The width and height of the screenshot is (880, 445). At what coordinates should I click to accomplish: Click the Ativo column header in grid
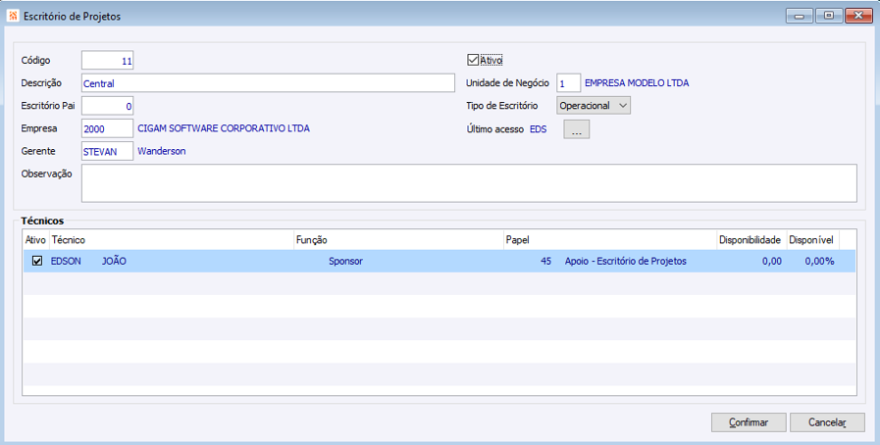point(36,240)
